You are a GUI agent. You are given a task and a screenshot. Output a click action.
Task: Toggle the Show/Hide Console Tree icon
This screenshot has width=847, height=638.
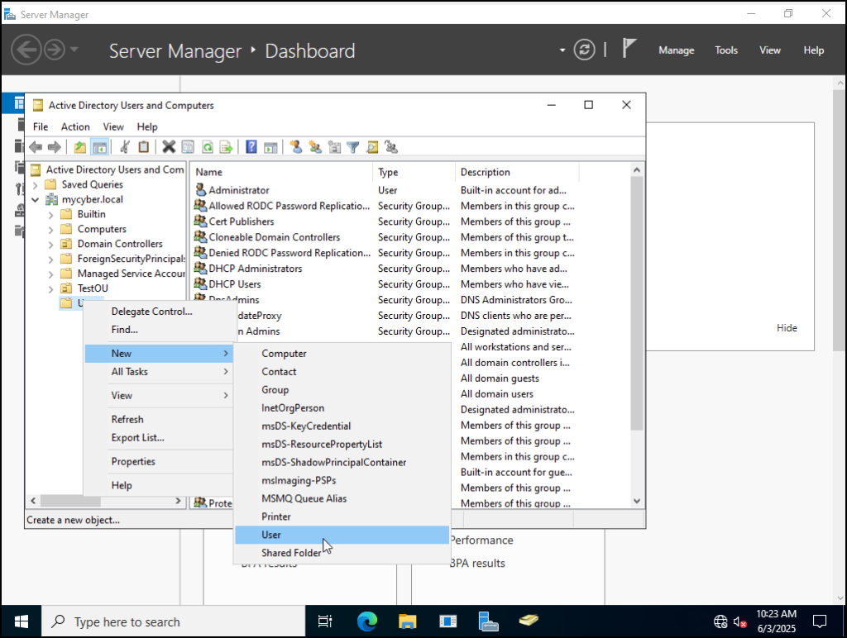pos(100,147)
